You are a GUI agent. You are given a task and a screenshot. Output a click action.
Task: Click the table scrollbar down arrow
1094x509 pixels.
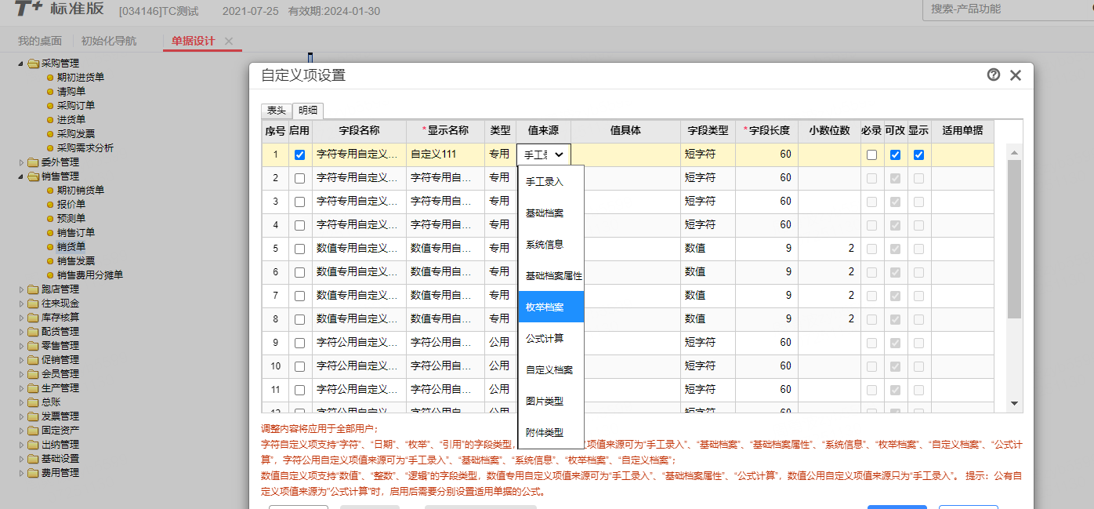click(1015, 403)
